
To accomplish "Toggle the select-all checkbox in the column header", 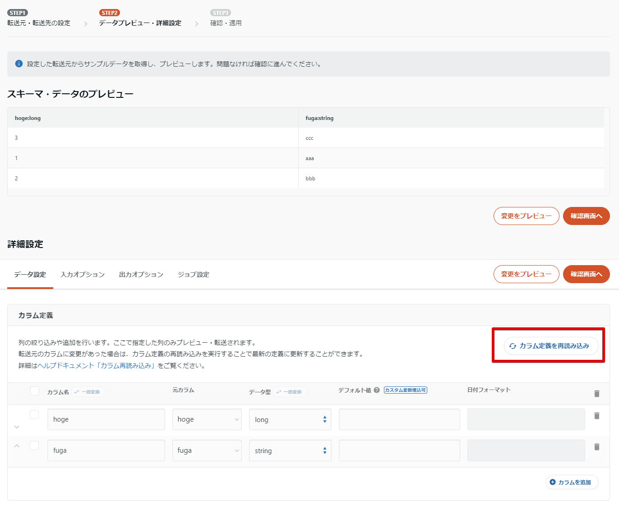I will pyautogui.click(x=35, y=391).
